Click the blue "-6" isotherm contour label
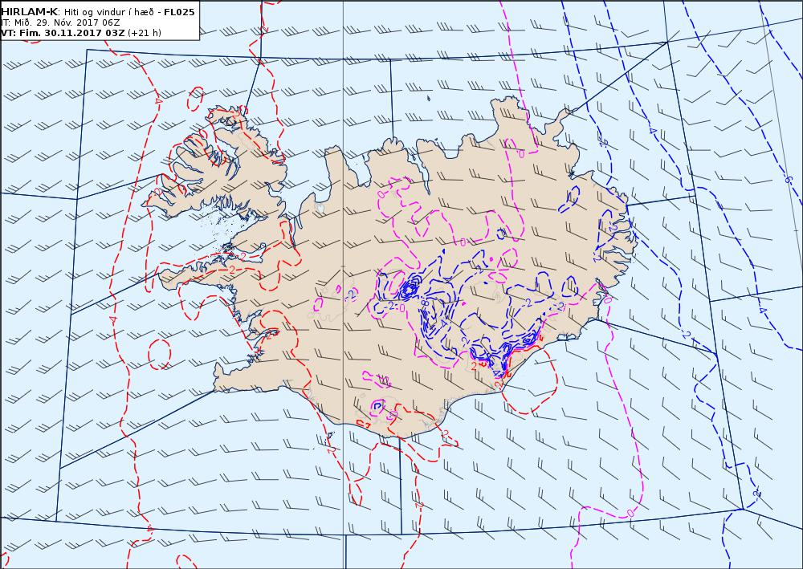The image size is (803, 569). pos(788,180)
